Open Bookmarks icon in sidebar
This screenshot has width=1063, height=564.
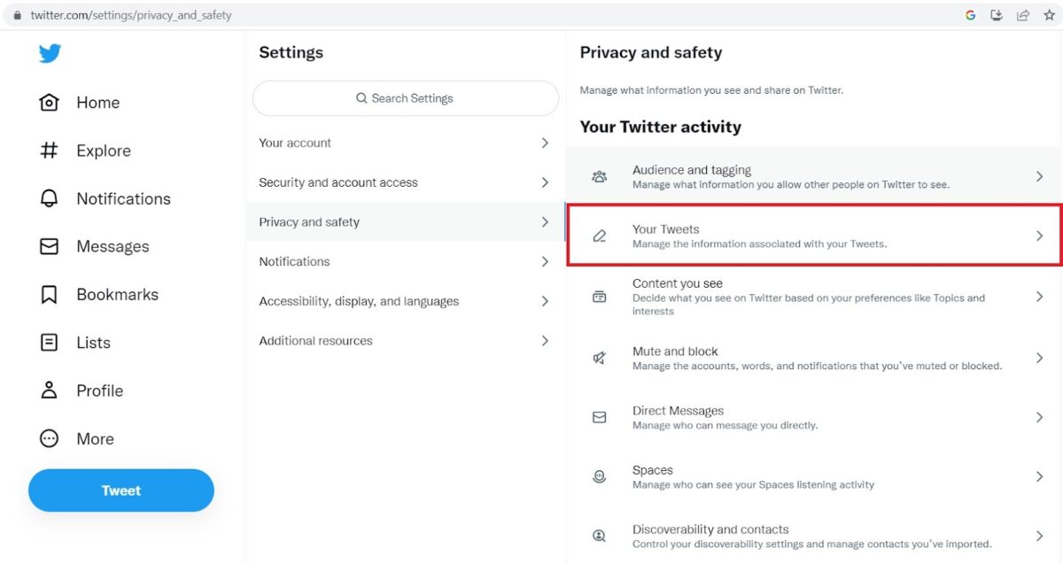(50, 295)
